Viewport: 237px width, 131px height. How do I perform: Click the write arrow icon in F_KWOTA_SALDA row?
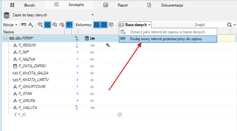tap(92, 73)
